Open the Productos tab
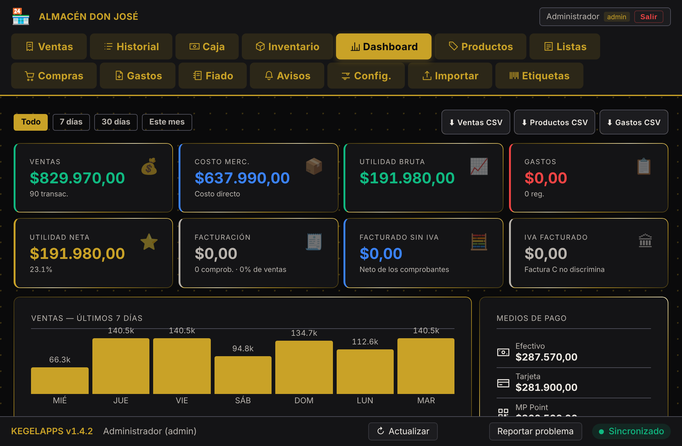The image size is (682, 446). (x=480, y=46)
